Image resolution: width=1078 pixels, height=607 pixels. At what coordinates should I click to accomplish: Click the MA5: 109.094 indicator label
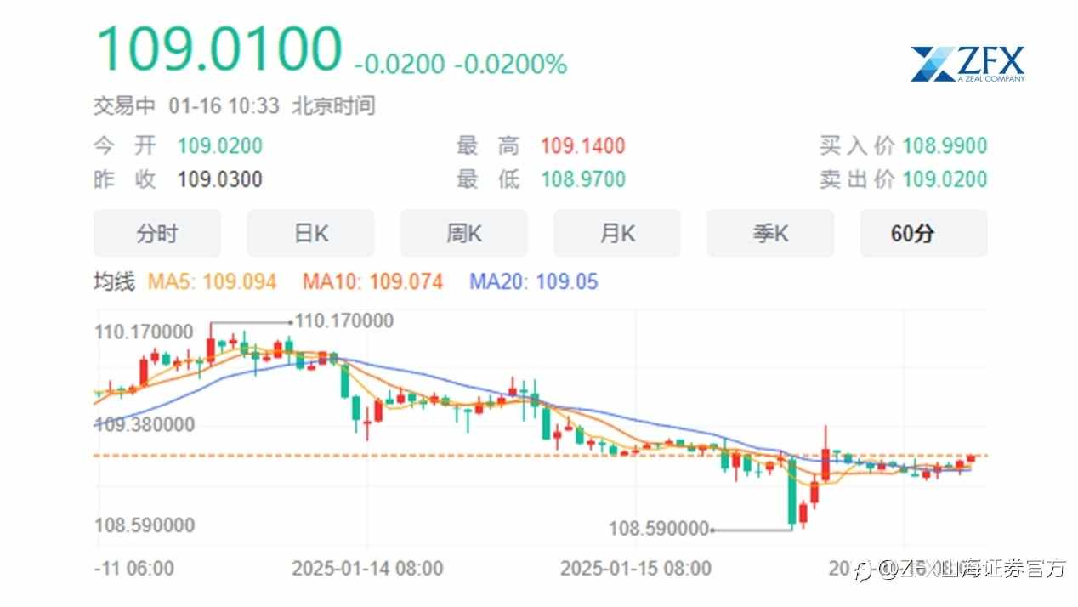point(213,281)
